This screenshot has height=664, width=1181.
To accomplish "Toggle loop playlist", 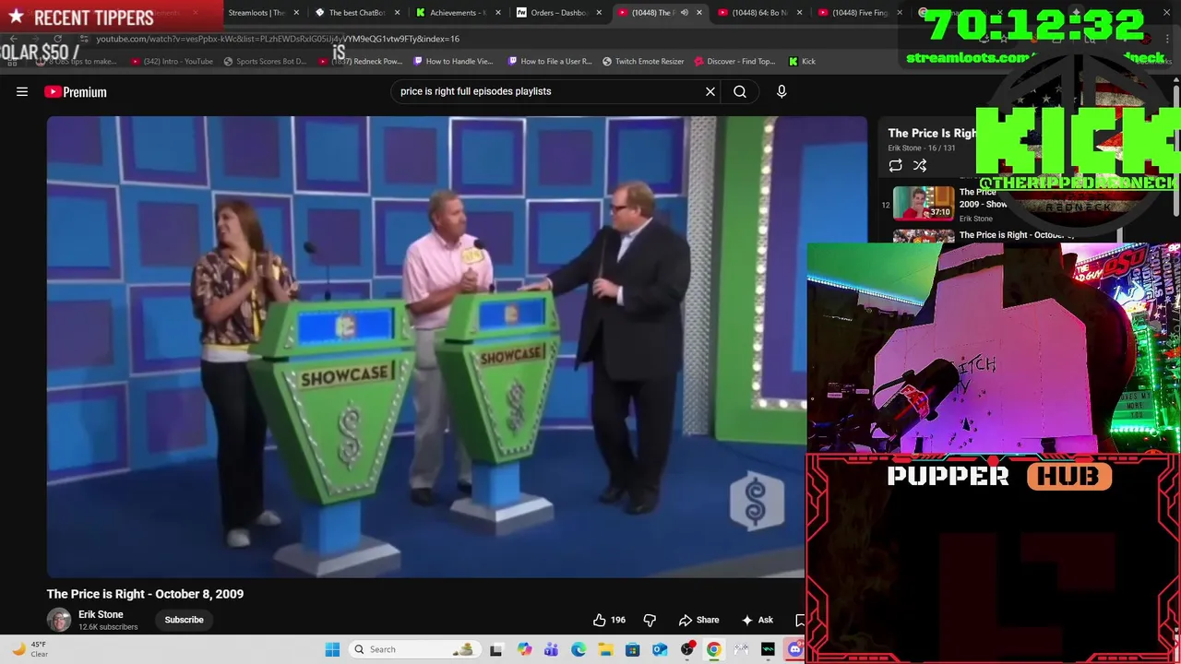I will click(895, 165).
